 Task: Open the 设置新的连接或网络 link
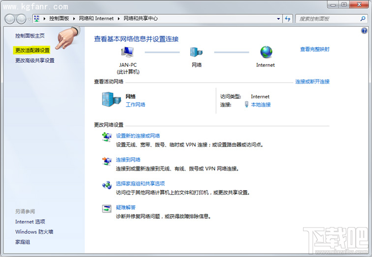pyautogui.click(x=138, y=136)
